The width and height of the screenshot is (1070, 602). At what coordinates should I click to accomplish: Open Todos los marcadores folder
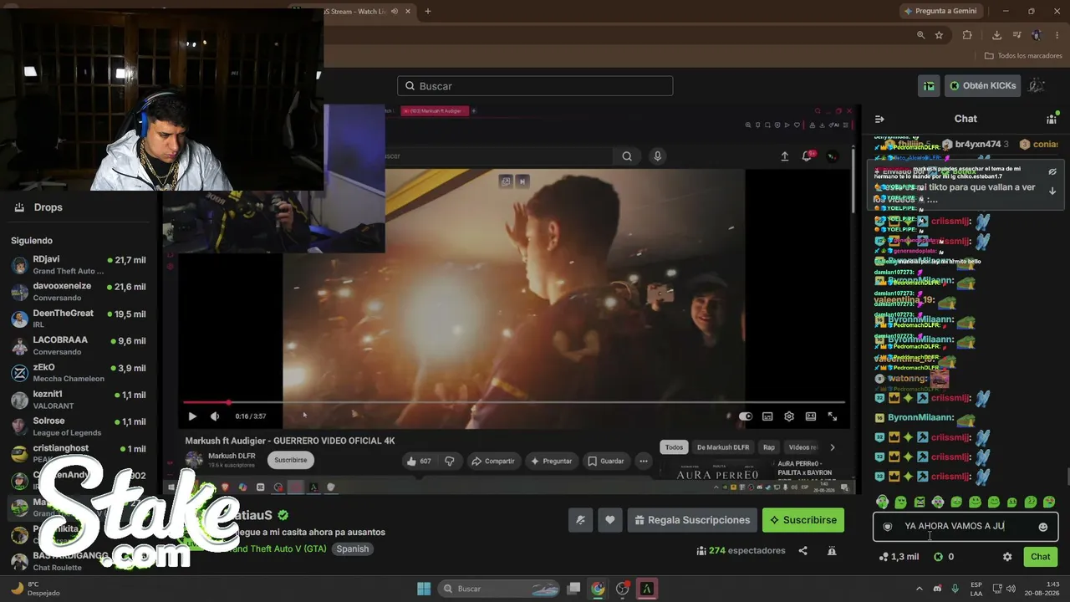1023,56
